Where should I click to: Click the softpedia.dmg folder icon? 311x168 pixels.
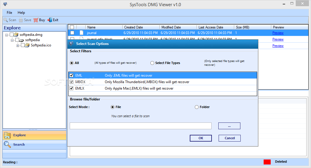click(x=16, y=35)
